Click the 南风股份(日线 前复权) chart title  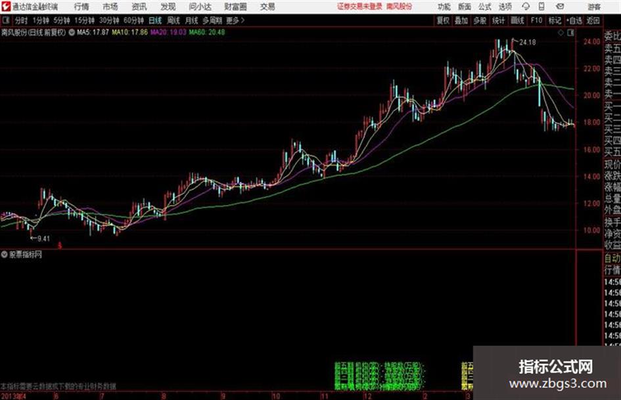[x=34, y=32]
